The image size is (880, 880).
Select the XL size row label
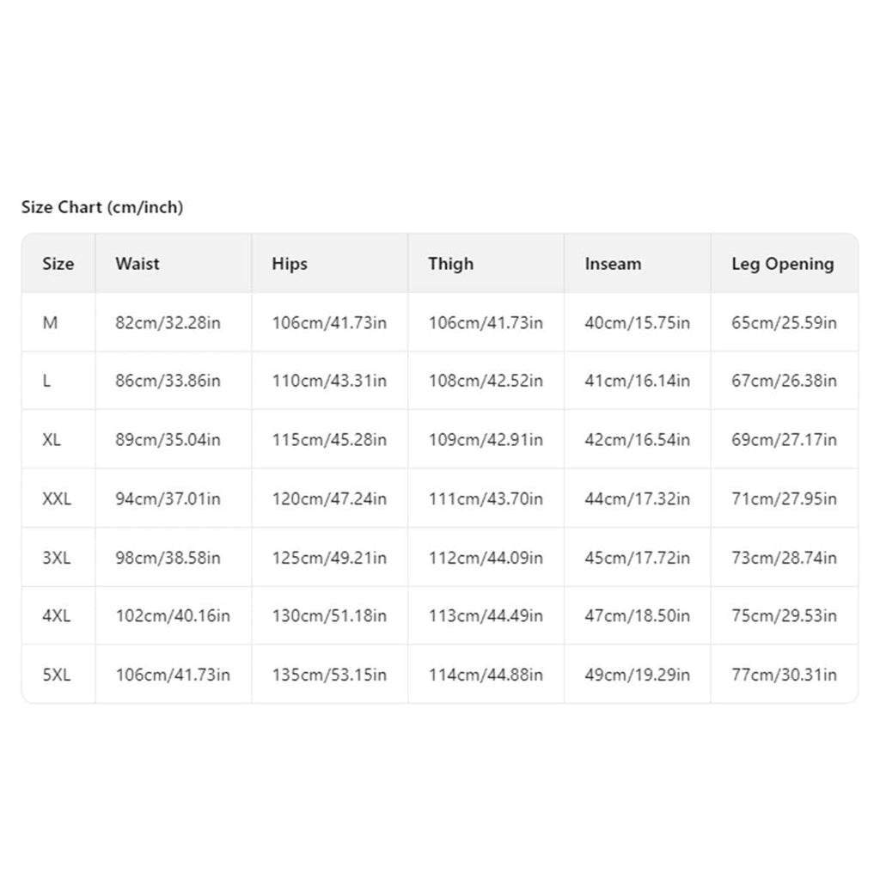pos(52,439)
